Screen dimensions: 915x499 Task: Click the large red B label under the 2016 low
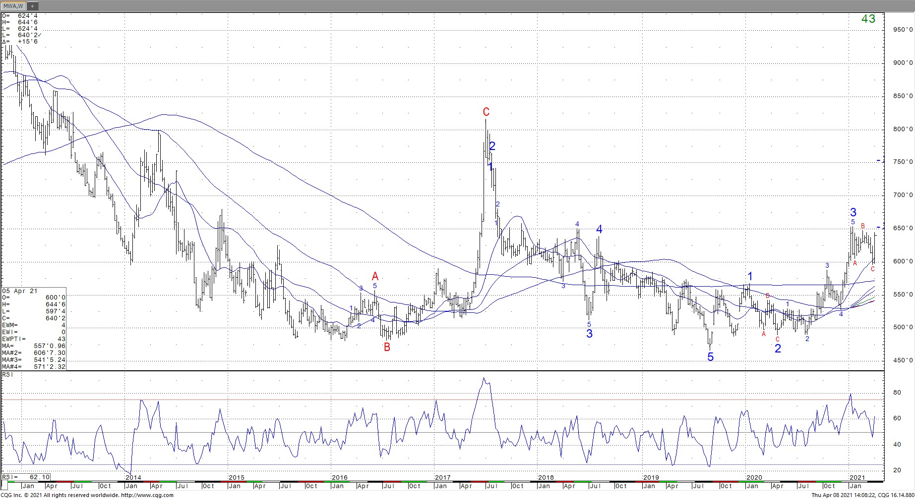[387, 348]
